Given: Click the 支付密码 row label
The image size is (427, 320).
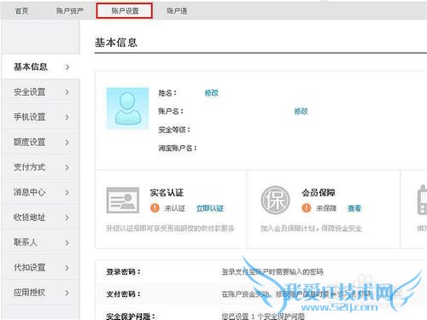Looking at the screenshot, I should 123,294.
